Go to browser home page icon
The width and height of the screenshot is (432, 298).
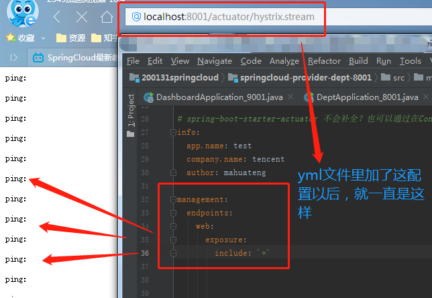coord(107,17)
